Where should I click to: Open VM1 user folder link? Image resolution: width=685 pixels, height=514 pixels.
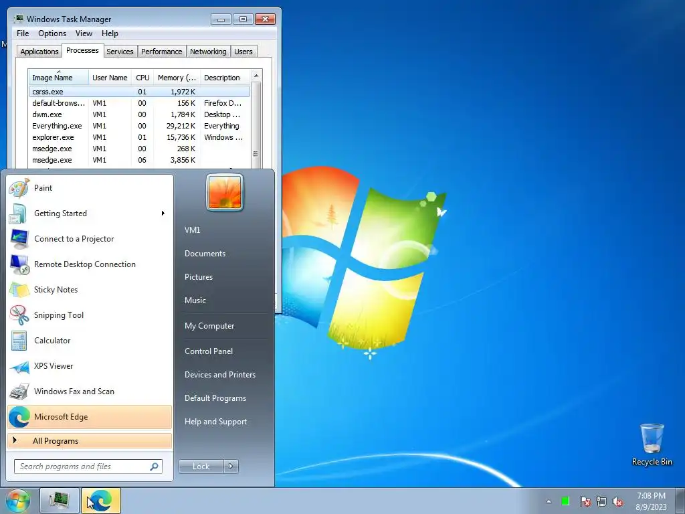(192, 230)
